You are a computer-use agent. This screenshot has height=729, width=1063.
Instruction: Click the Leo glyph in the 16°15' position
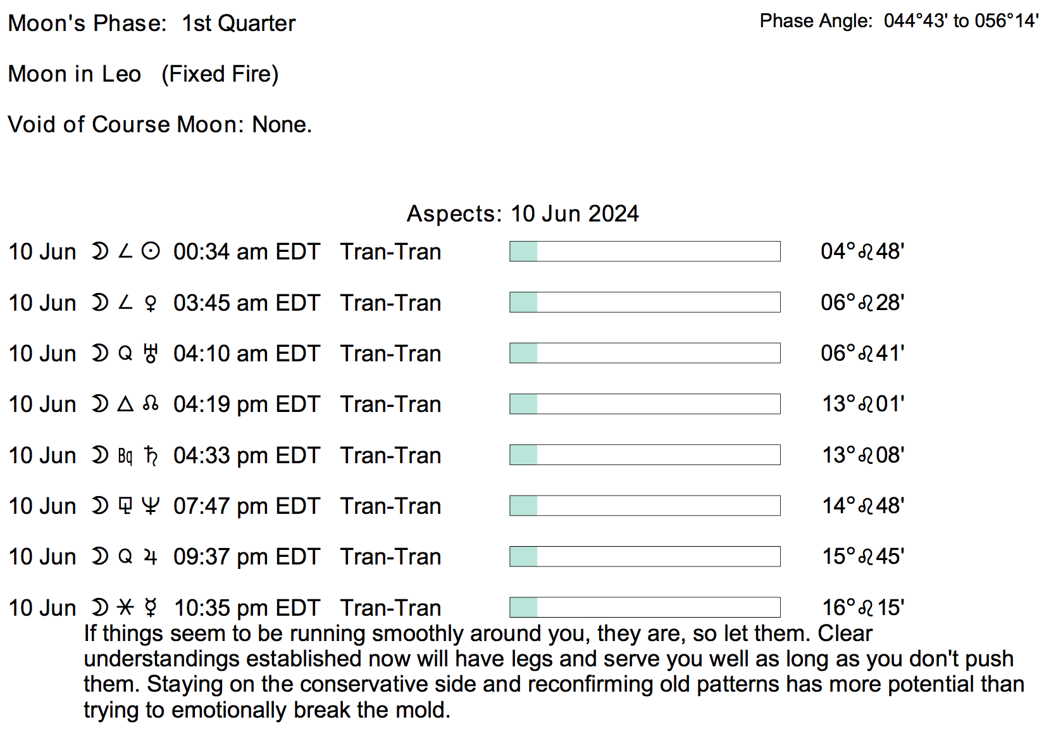(867, 608)
